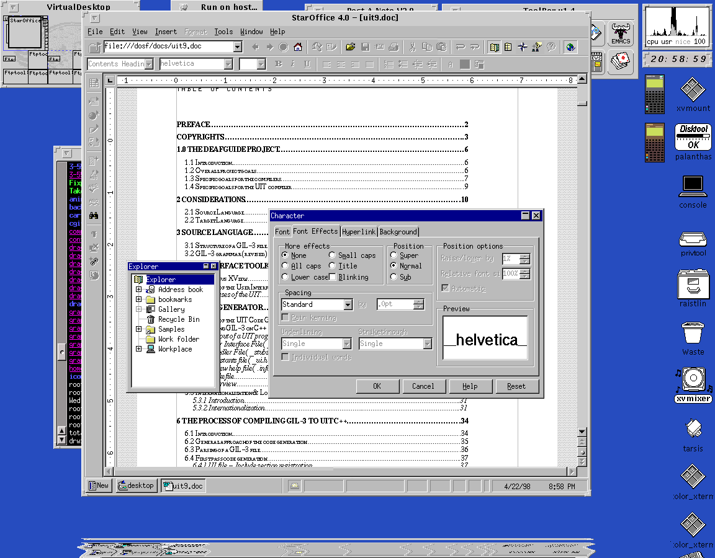Image resolution: width=715 pixels, height=558 pixels.
Task: Open the URL file path dropdown arrow
Action: coord(238,46)
